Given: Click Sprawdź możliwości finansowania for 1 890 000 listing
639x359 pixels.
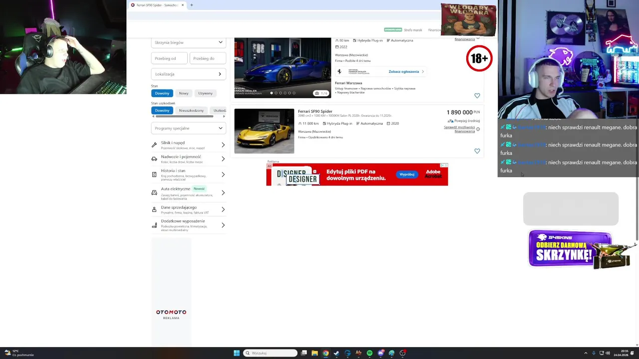Looking at the screenshot, I should click(459, 129).
